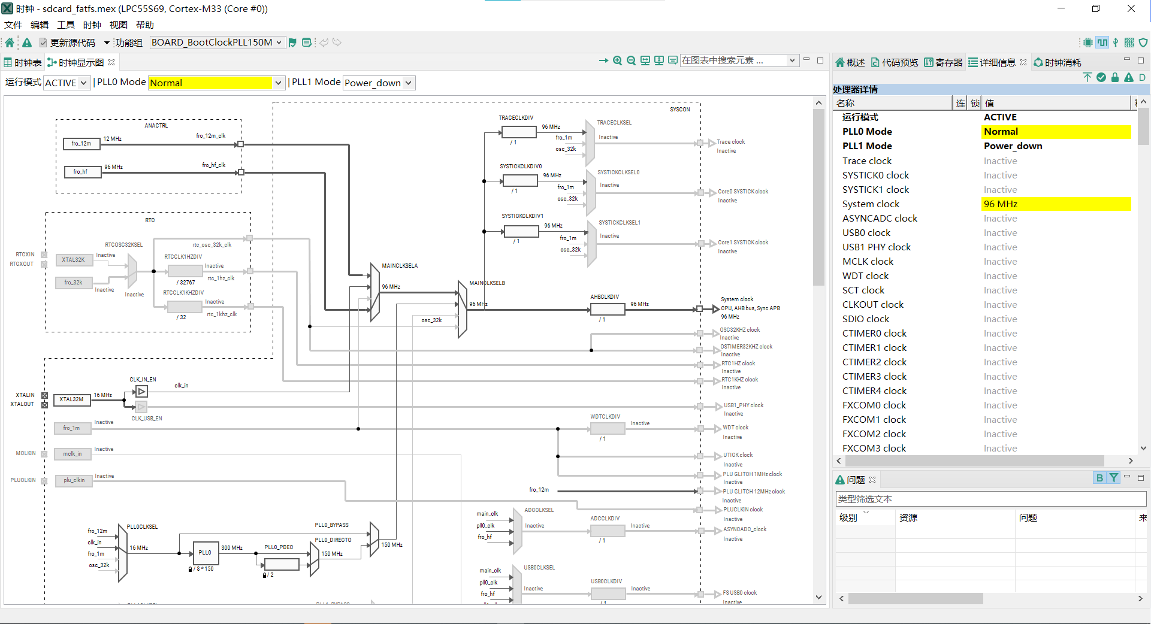
Task: Toggle the B button in problems panel
Action: coord(1099,478)
